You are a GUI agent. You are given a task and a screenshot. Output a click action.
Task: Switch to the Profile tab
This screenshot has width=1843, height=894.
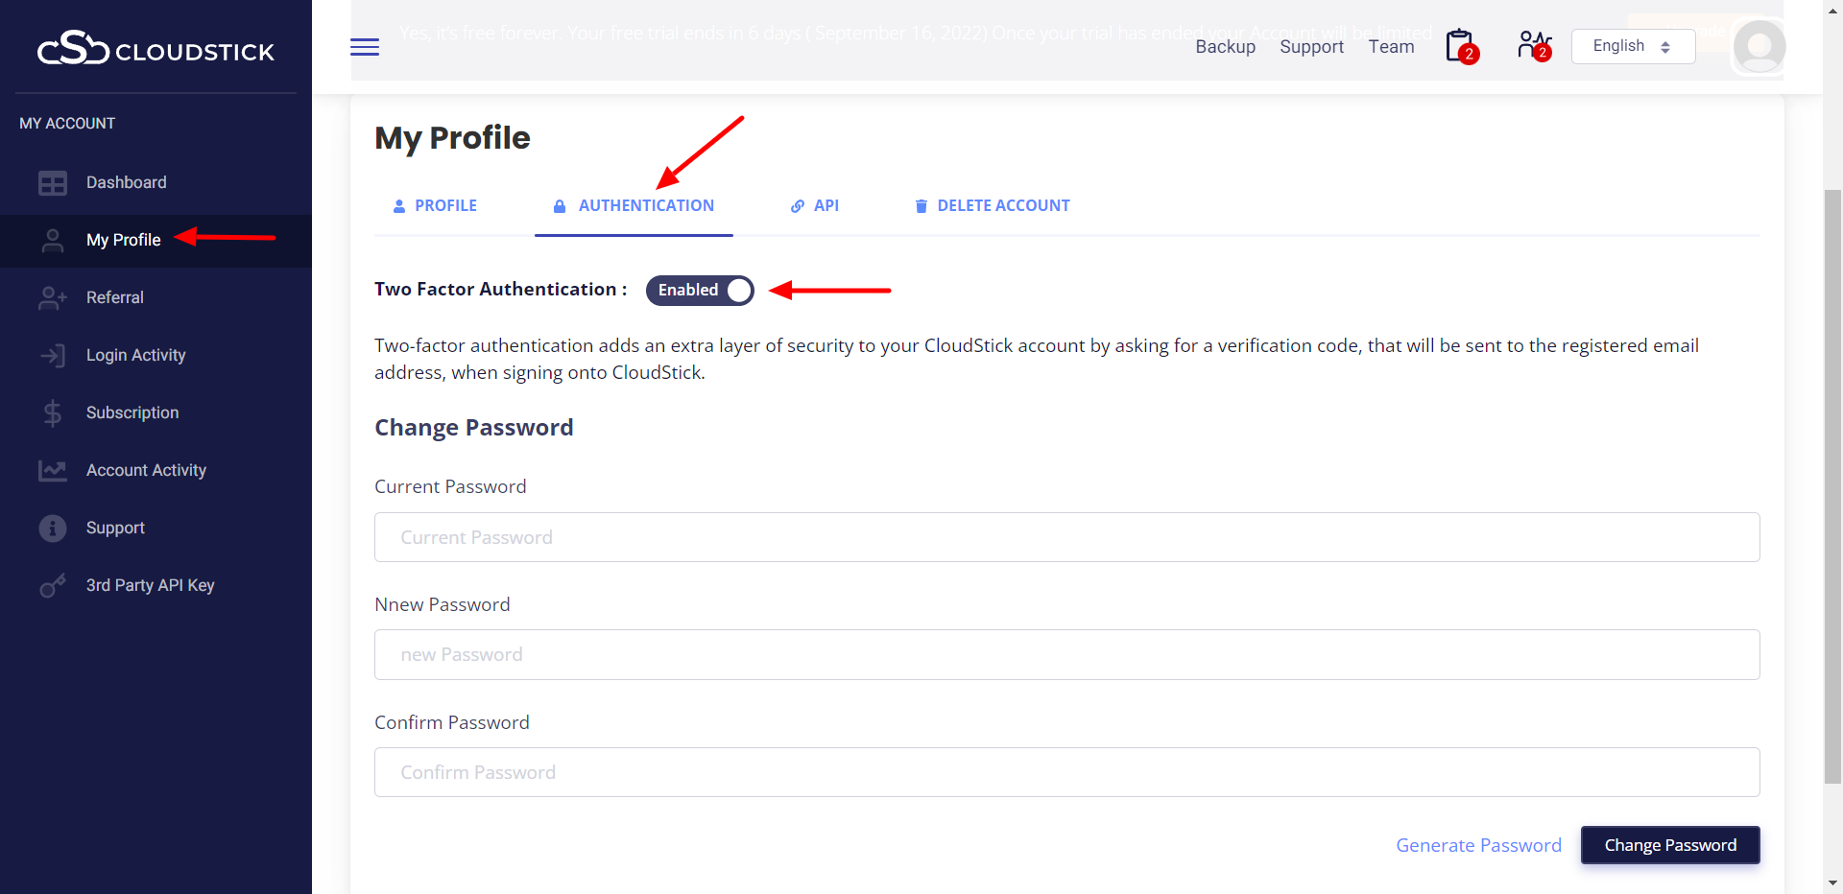(x=436, y=205)
